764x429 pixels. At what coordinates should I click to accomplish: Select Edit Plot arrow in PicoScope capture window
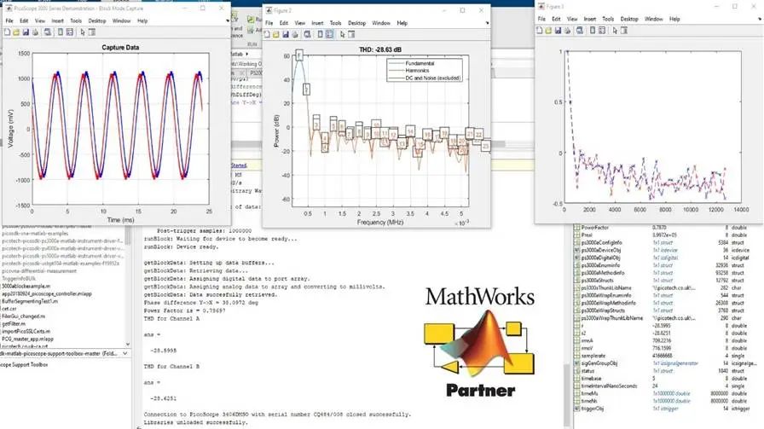pyautogui.click(x=83, y=32)
